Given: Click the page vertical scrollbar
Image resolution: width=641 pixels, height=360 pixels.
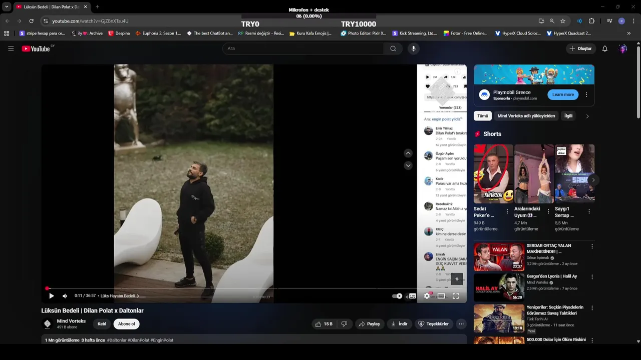Looking at the screenshot, I should (x=638, y=82).
